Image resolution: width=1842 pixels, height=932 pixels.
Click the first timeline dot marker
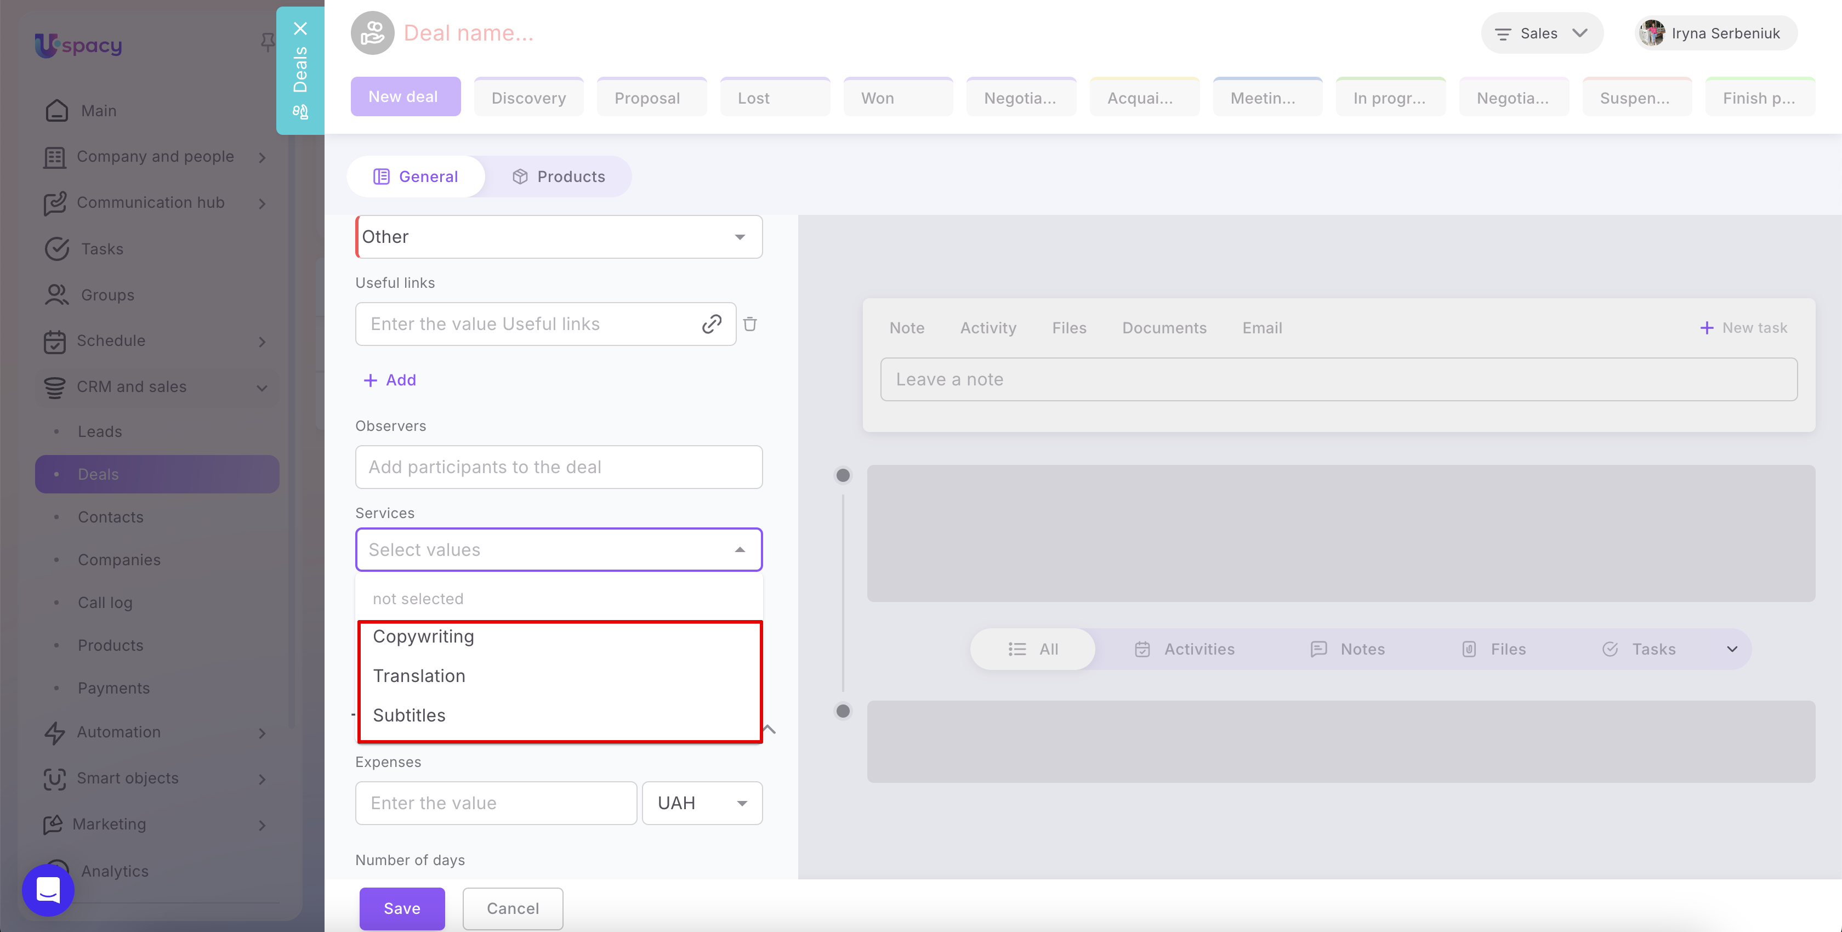click(x=843, y=475)
